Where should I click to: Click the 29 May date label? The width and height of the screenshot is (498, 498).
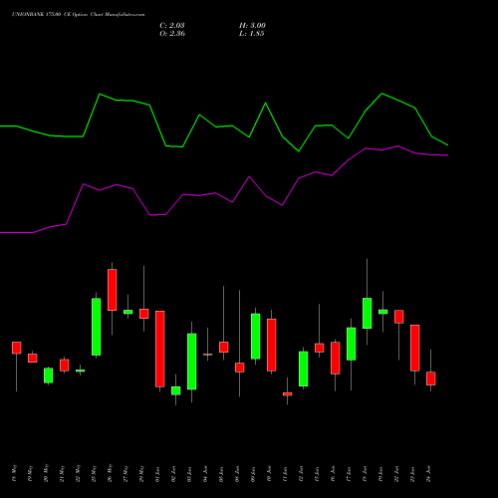click(141, 473)
